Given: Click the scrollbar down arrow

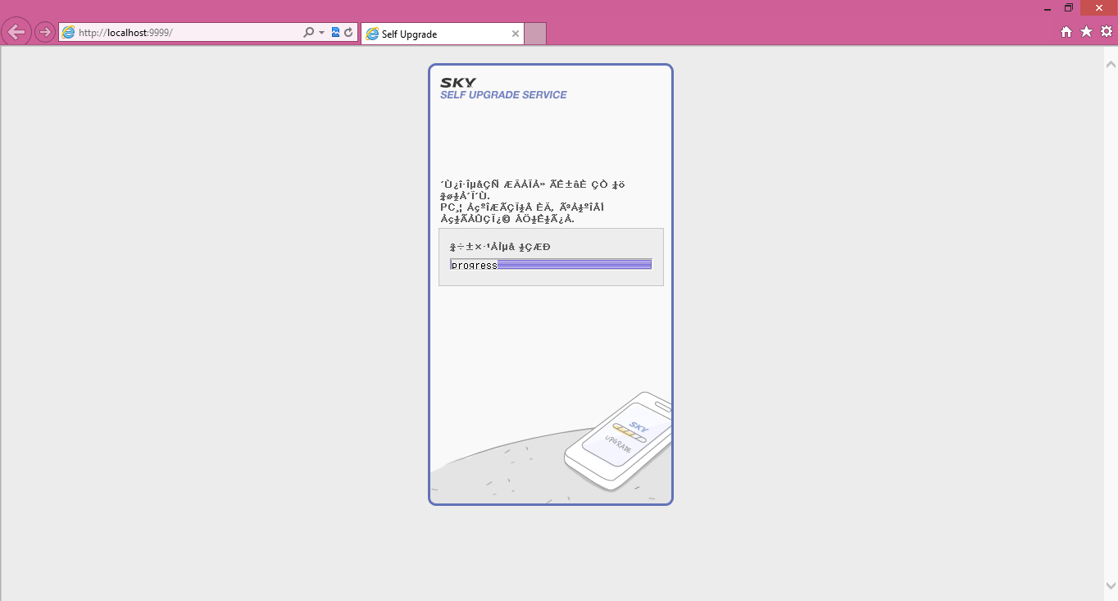Looking at the screenshot, I should [x=1111, y=585].
